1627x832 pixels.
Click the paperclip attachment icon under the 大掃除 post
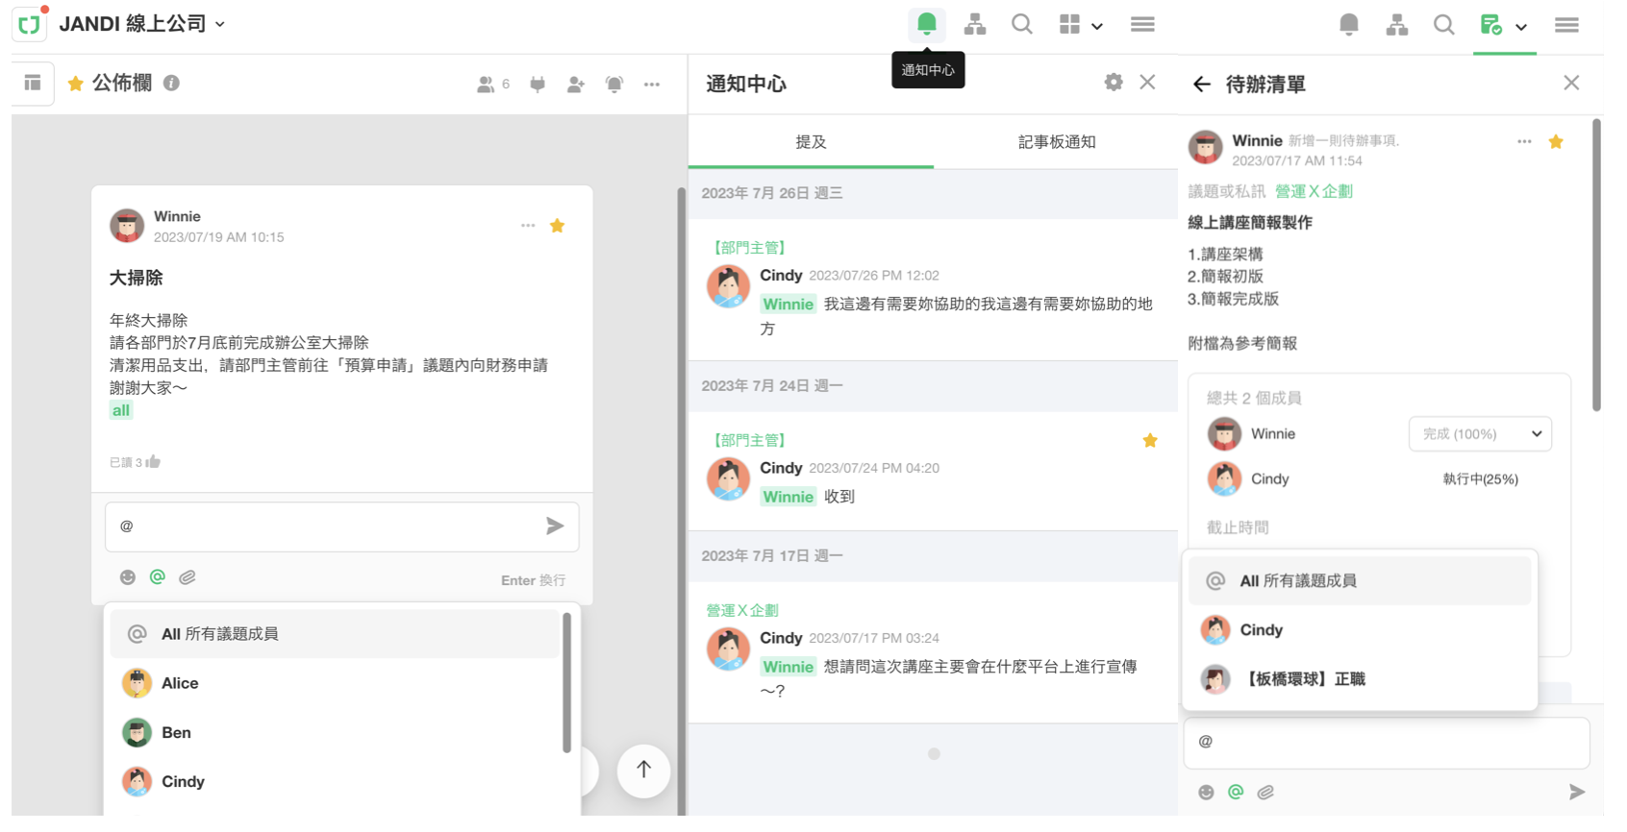188,577
